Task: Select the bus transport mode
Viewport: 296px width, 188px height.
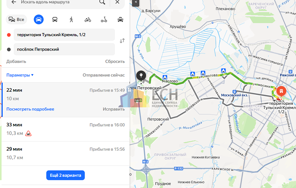Action: click(55, 20)
